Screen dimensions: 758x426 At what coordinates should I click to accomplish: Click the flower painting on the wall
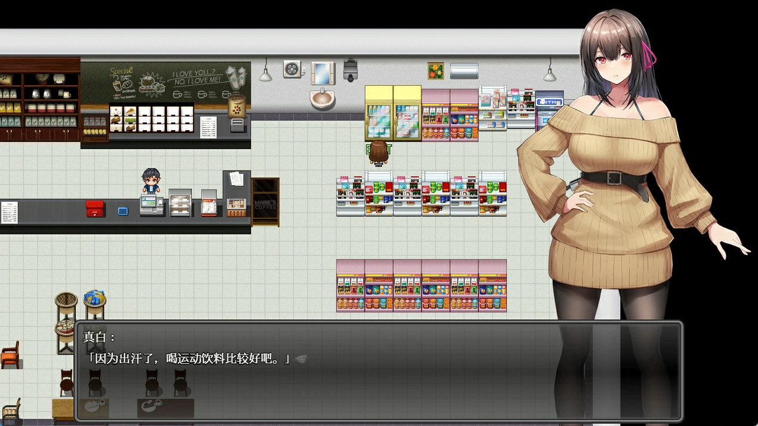pos(436,71)
